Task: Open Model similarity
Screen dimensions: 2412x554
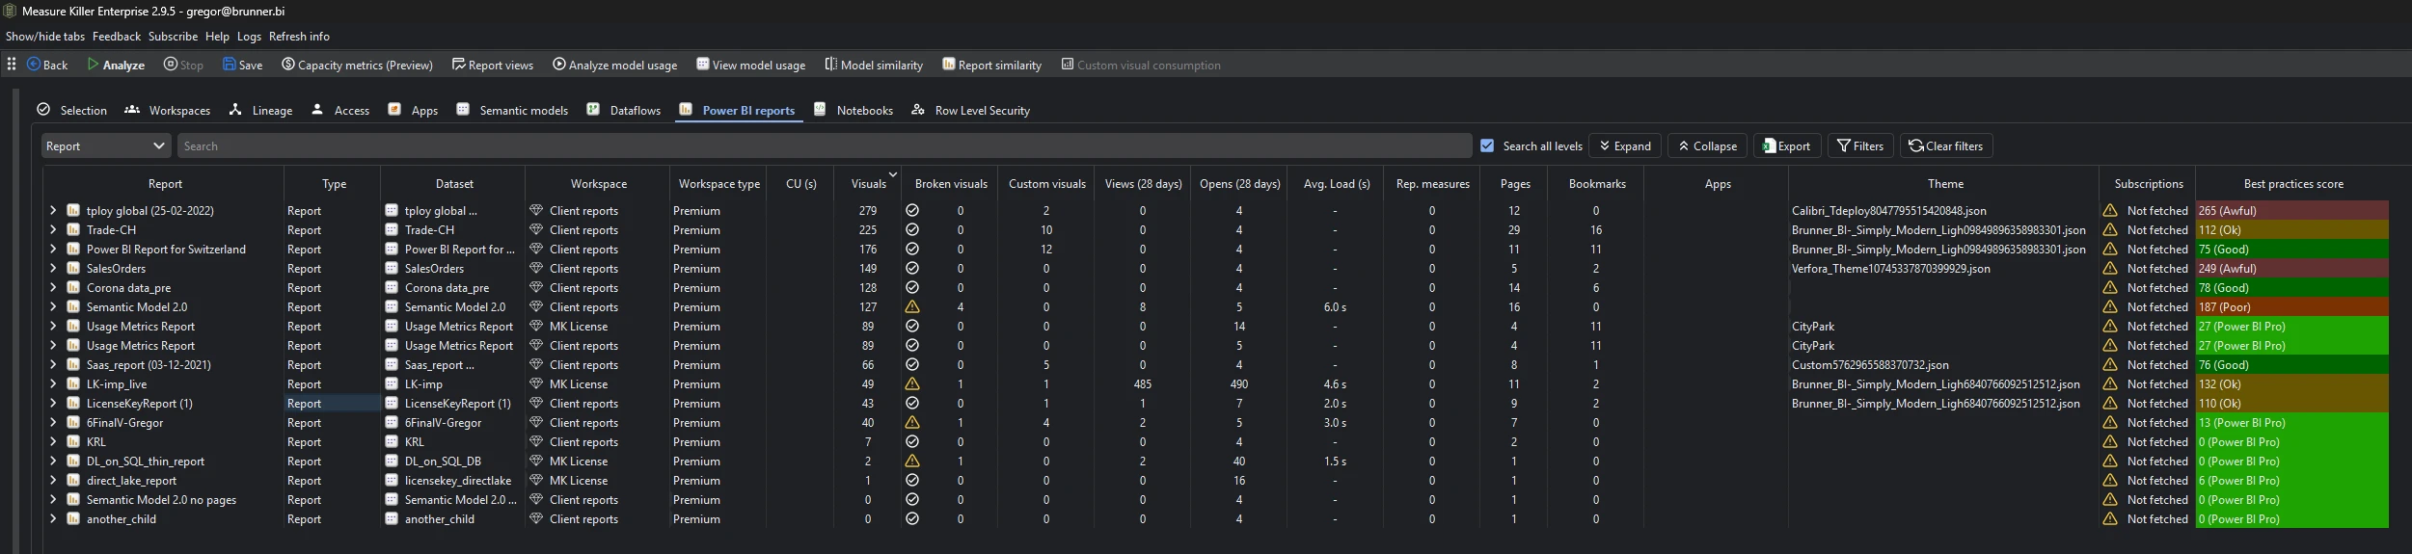Action: [x=874, y=65]
